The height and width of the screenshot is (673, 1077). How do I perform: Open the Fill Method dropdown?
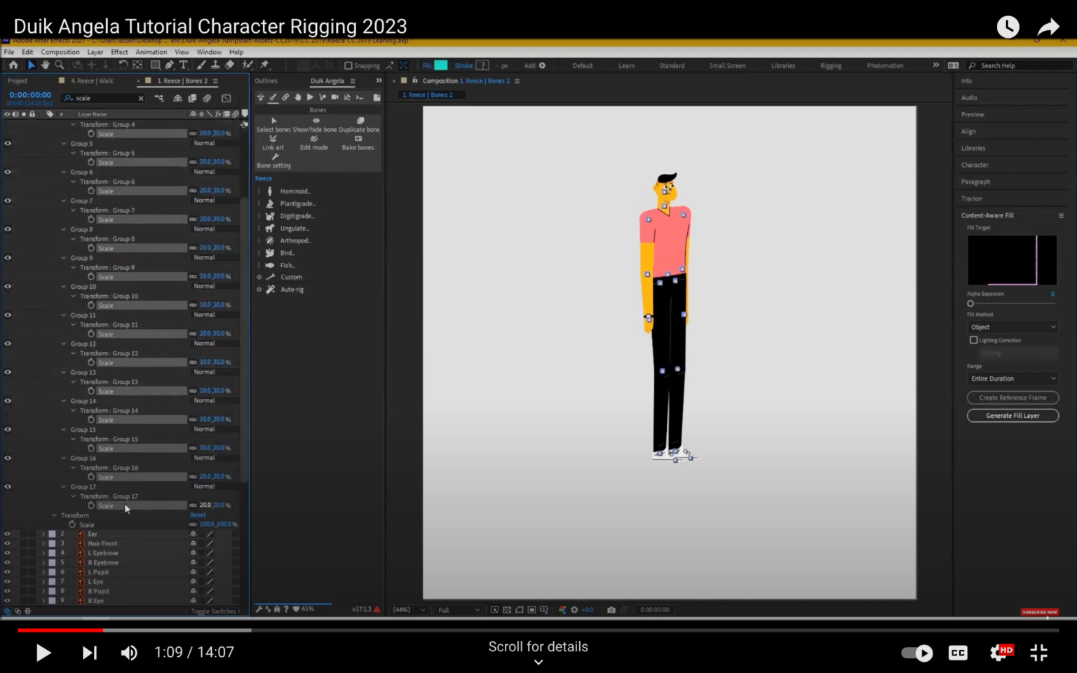pos(1012,327)
